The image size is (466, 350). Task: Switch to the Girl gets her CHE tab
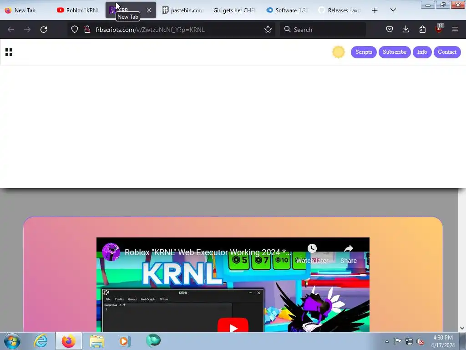click(235, 10)
